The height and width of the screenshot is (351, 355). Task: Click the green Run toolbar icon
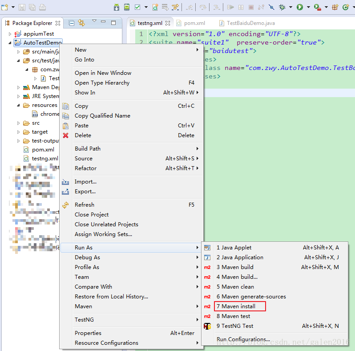coord(300,7)
